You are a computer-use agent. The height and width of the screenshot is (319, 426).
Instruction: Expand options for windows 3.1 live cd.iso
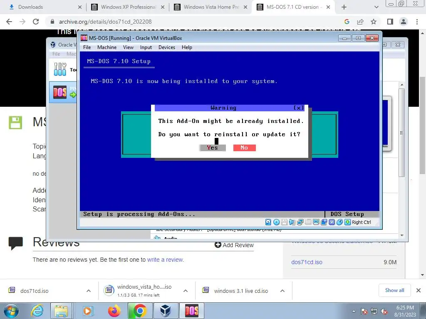(282, 291)
